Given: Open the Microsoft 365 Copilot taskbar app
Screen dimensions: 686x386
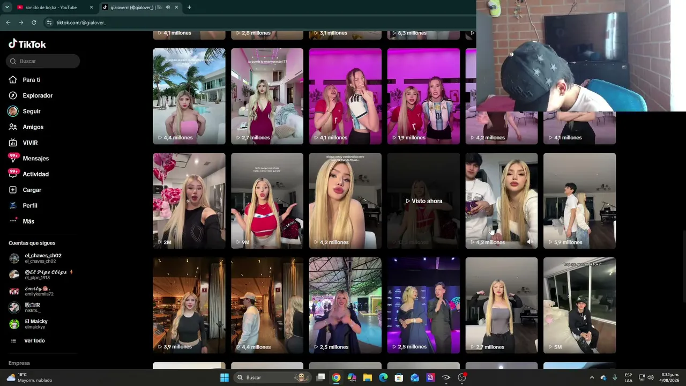Looking at the screenshot, I should tap(352, 377).
